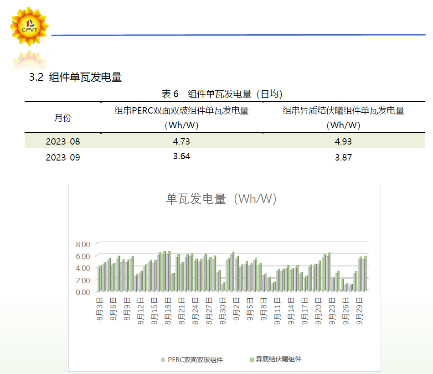Click the table cell value 3.64

click(x=181, y=156)
